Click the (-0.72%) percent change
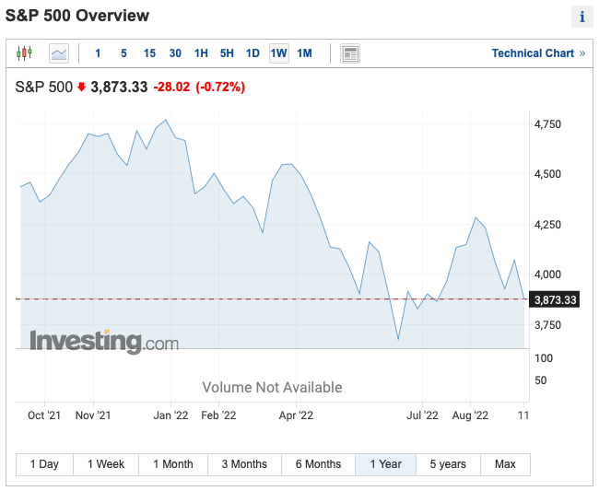599x491 pixels. click(220, 87)
